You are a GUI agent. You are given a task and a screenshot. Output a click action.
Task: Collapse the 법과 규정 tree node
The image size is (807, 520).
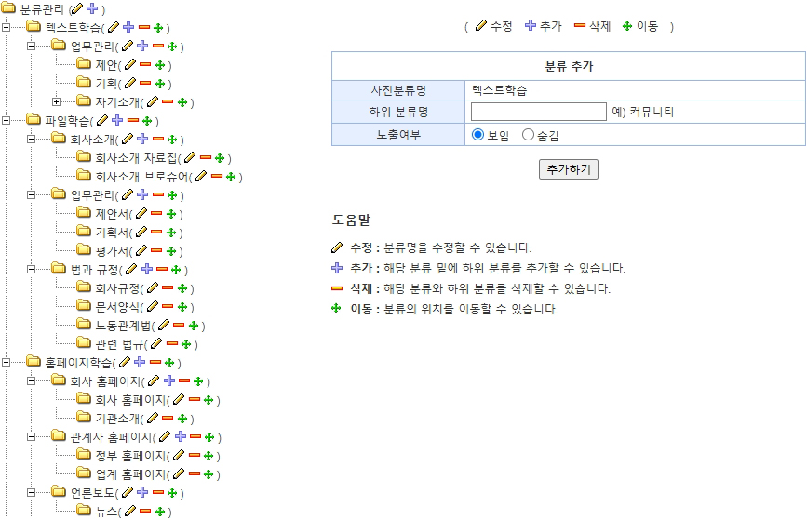click(32, 269)
